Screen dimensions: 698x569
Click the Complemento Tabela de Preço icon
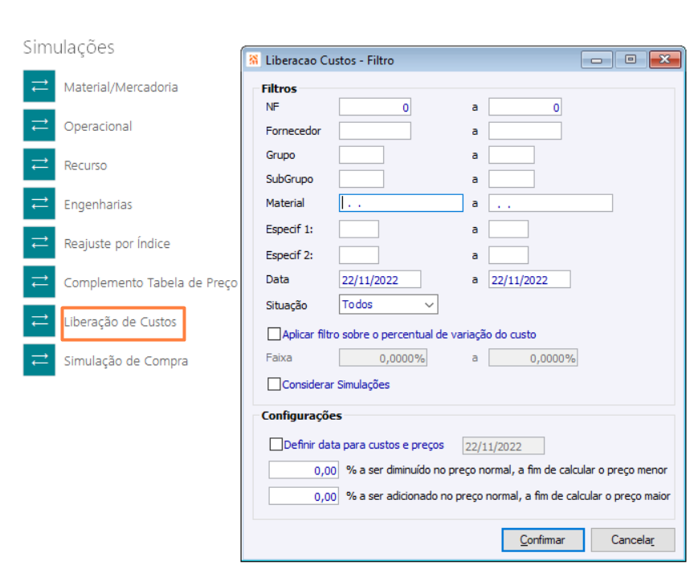tap(39, 282)
